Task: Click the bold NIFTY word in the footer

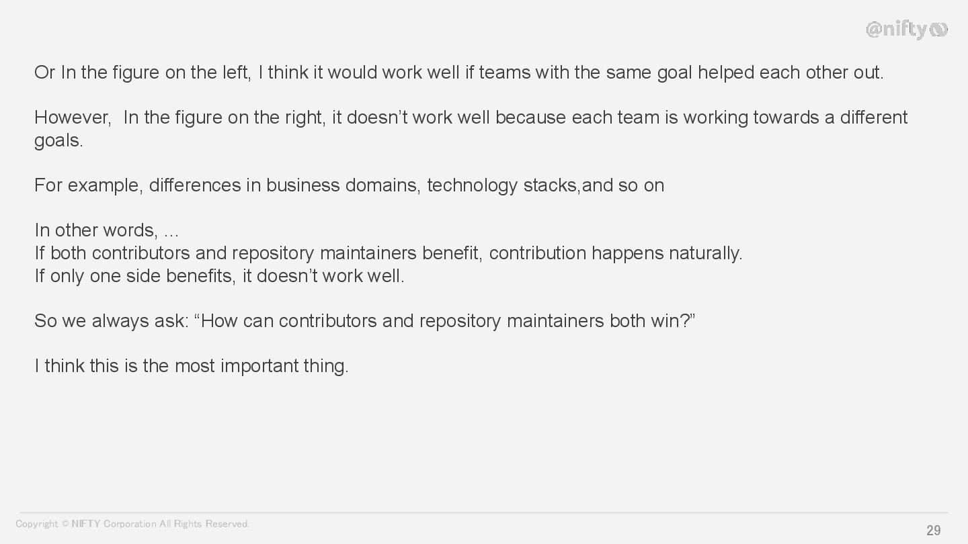Action: click(86, 524)
